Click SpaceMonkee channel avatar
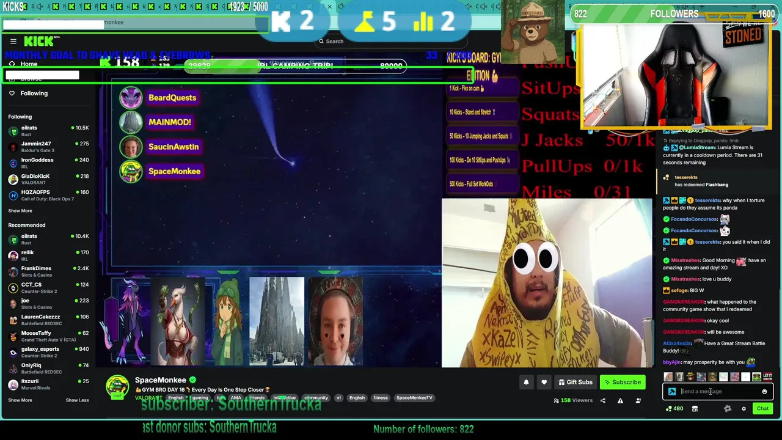 [x=117, y=387]
